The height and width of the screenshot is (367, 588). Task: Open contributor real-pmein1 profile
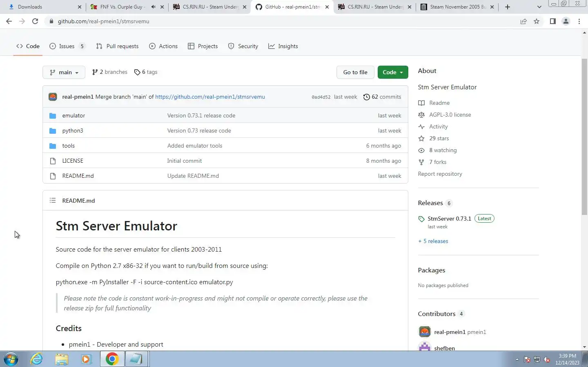[450, 332]
